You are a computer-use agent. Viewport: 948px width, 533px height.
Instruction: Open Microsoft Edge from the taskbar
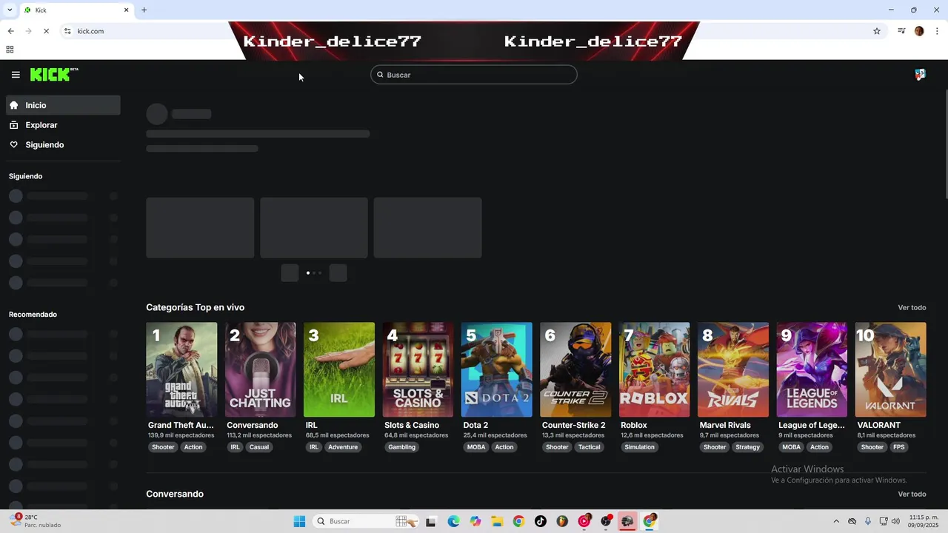[453, 521]
